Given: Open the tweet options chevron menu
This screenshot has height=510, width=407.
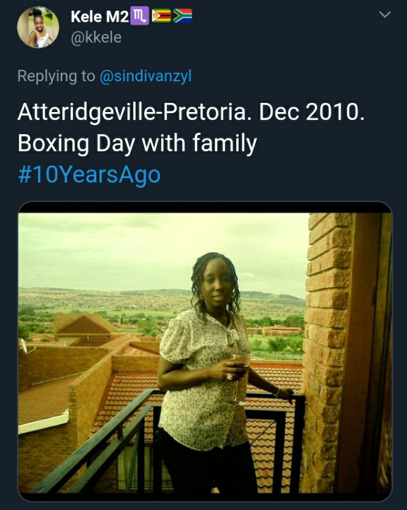Looking at the screenshot, I should pos(385,14).
